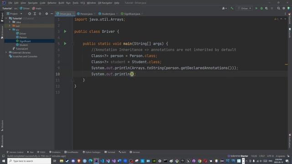Expand the out folder
The width and height of the screenshot is (292, 164).
(10, 26)
